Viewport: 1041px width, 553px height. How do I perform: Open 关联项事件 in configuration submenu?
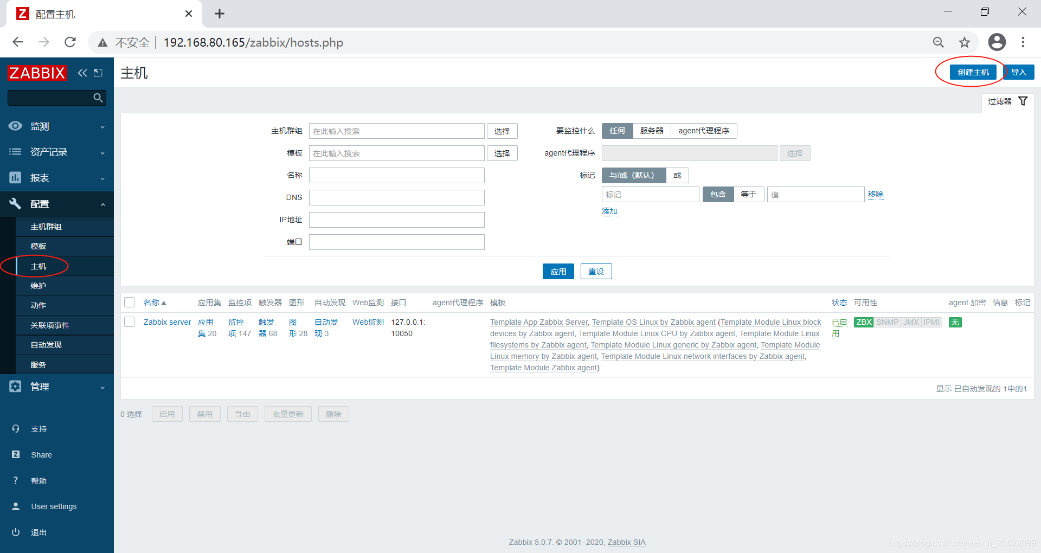click(65, 325)
